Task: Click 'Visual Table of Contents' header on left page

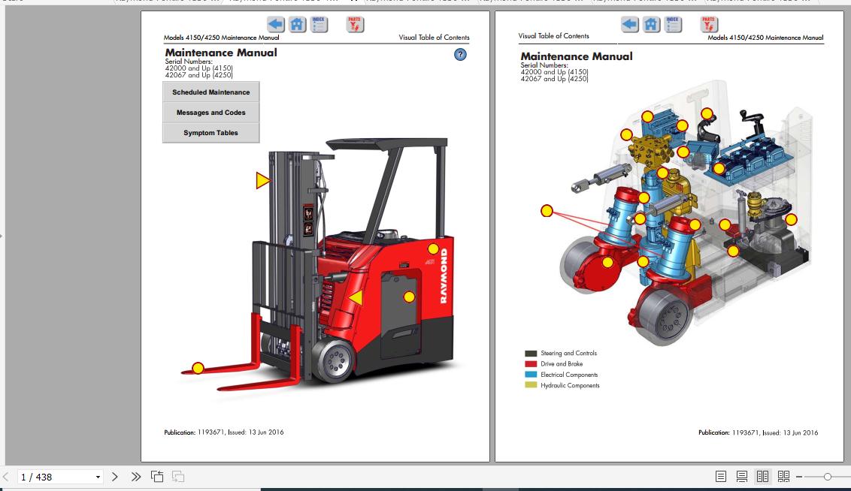Action: click(x=435, y=38)
